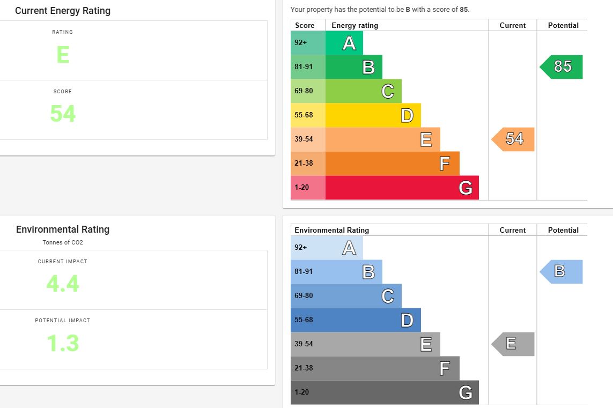Click the green A energy rating bar

[344, 43]
